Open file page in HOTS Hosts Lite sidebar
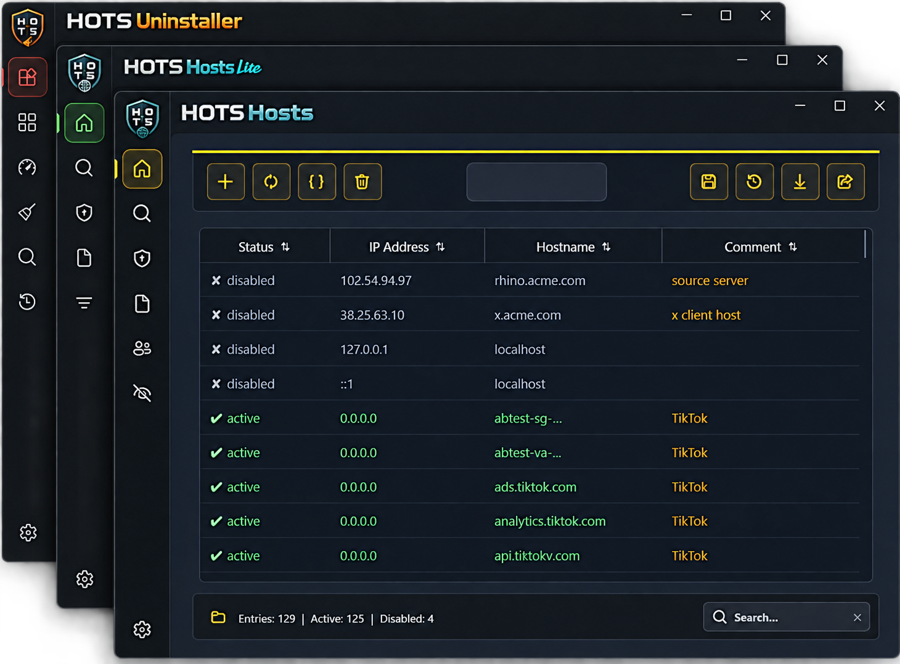This screenshot has width=900, height=664. tap(84, 258)
